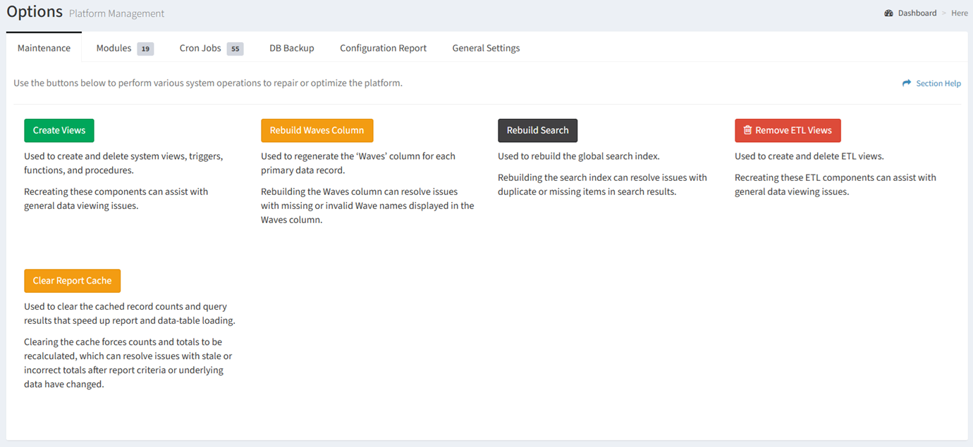Click 'Used to regenerate the Waves column' description
Screen dimensions: 973x447
point(358,163)
